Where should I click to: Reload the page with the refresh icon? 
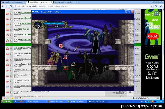tap(11, 6)
